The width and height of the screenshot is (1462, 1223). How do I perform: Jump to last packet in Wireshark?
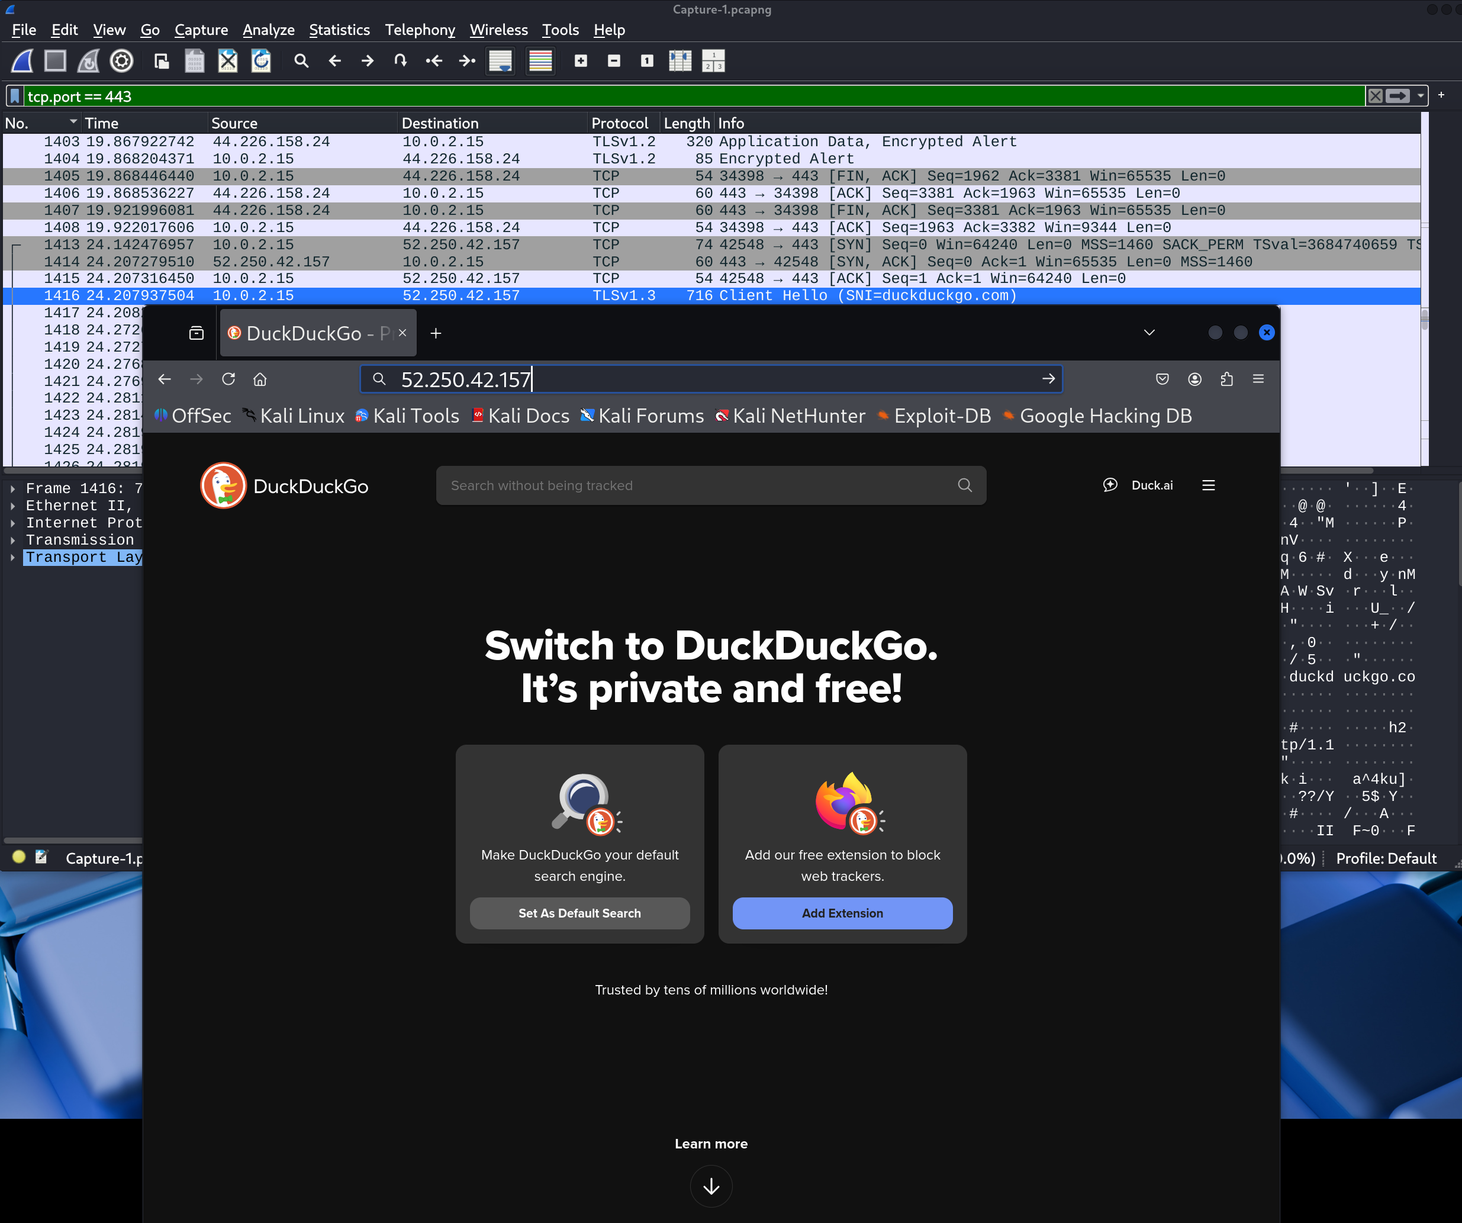pos(467,61)
